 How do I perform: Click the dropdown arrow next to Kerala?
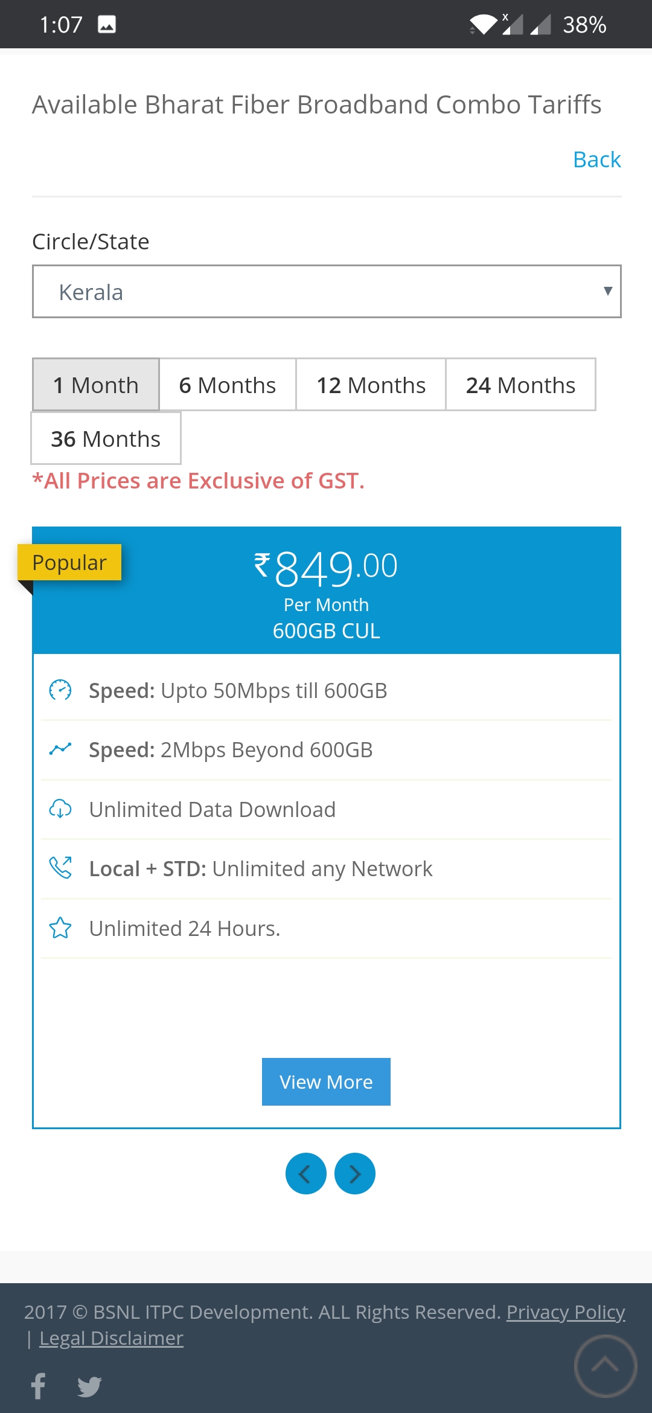tap(607, 291)
